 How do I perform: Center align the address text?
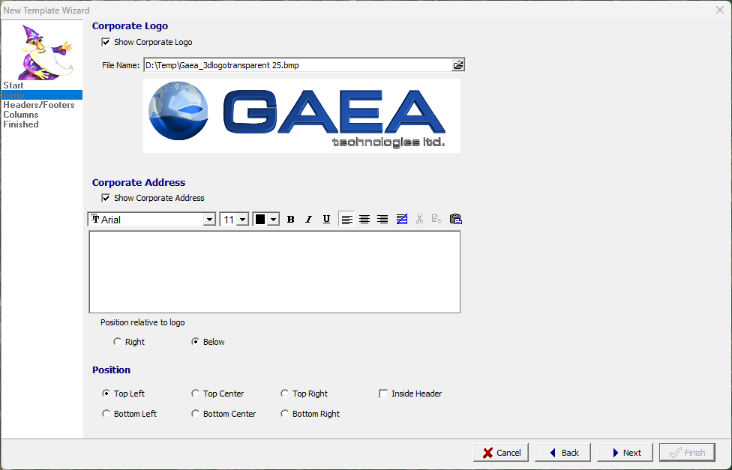[x=364, y=220]
